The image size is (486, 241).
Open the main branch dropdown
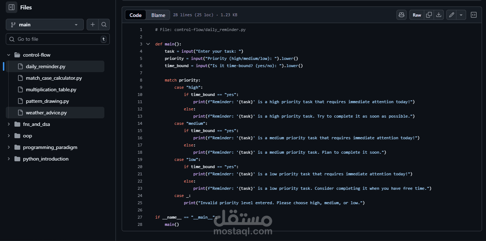pos(45,25)
